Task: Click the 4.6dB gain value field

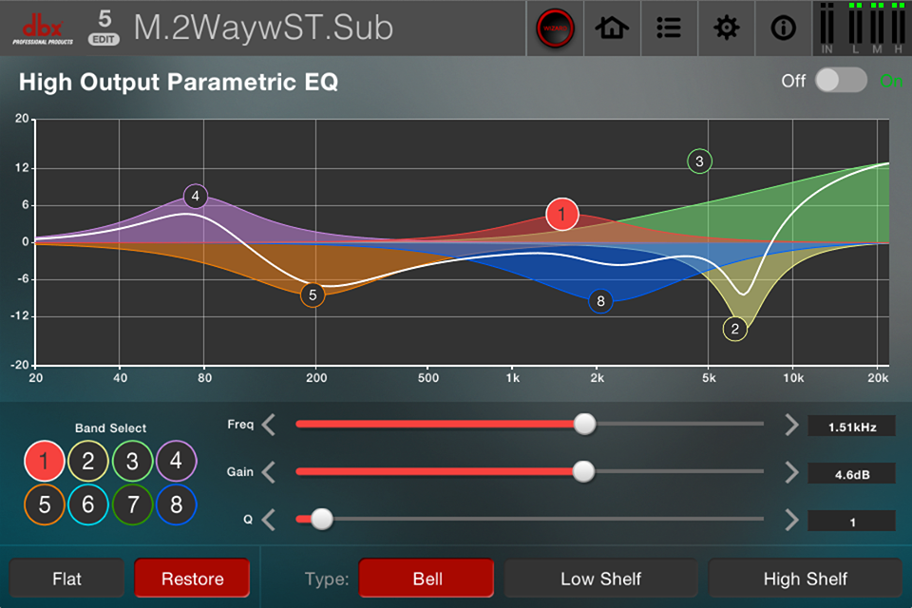Action: [851, 474]
